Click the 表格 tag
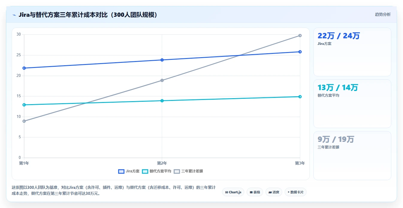 click(x=255, y=192)
